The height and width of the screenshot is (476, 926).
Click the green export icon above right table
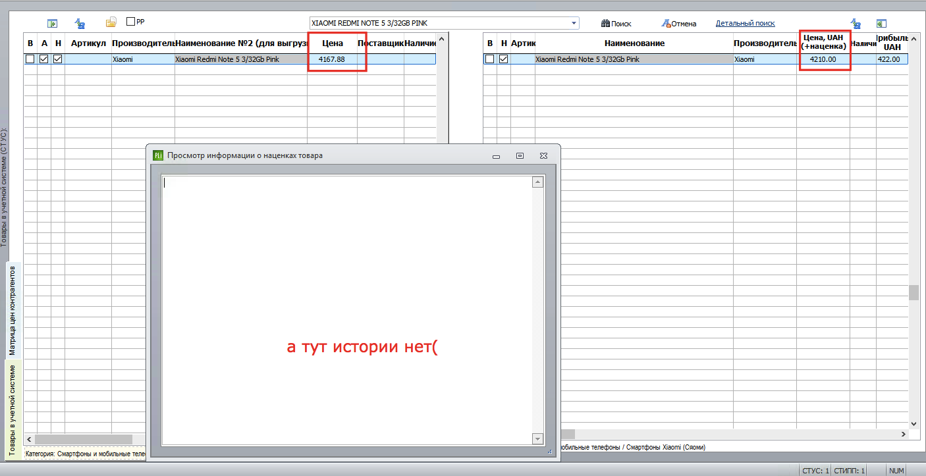[x=881, y=23]
